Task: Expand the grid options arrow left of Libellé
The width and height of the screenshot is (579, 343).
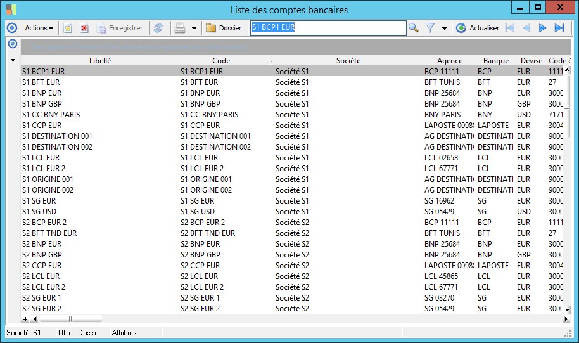Action: click(x=12, y=61)
